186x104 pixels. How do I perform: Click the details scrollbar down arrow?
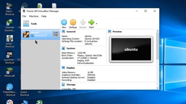tap(158, 88)
